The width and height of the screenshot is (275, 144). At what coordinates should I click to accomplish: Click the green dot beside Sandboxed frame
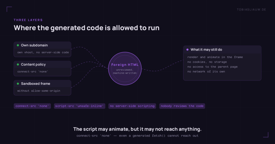[18, 84]
